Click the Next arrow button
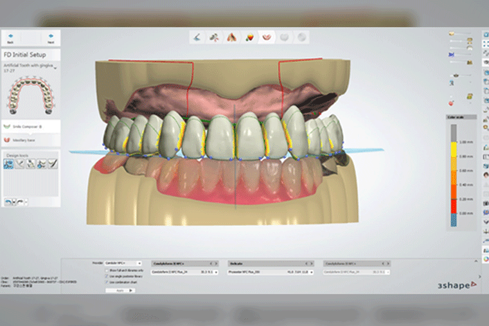Viewport: 489px width, 326px height. (50, 37)
